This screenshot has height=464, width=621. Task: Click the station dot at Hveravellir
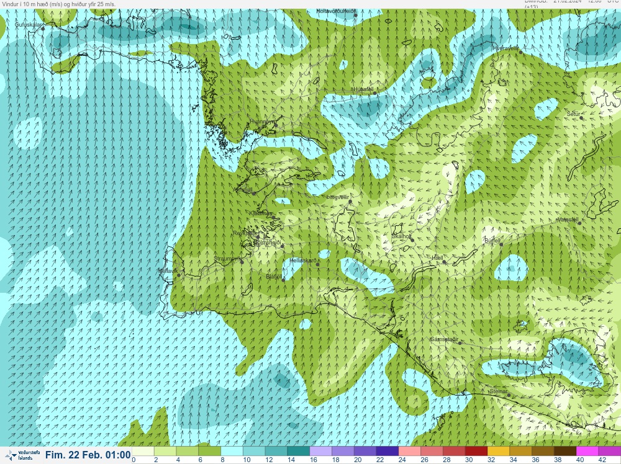click(521, 52)
